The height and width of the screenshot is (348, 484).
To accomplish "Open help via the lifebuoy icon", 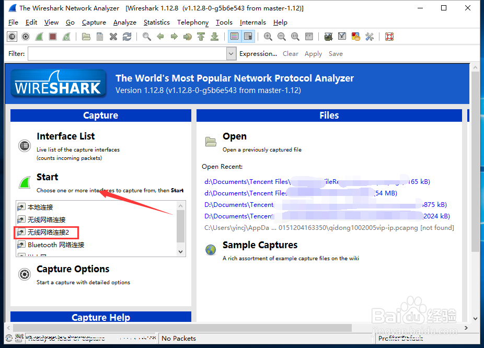I will 389,37.
